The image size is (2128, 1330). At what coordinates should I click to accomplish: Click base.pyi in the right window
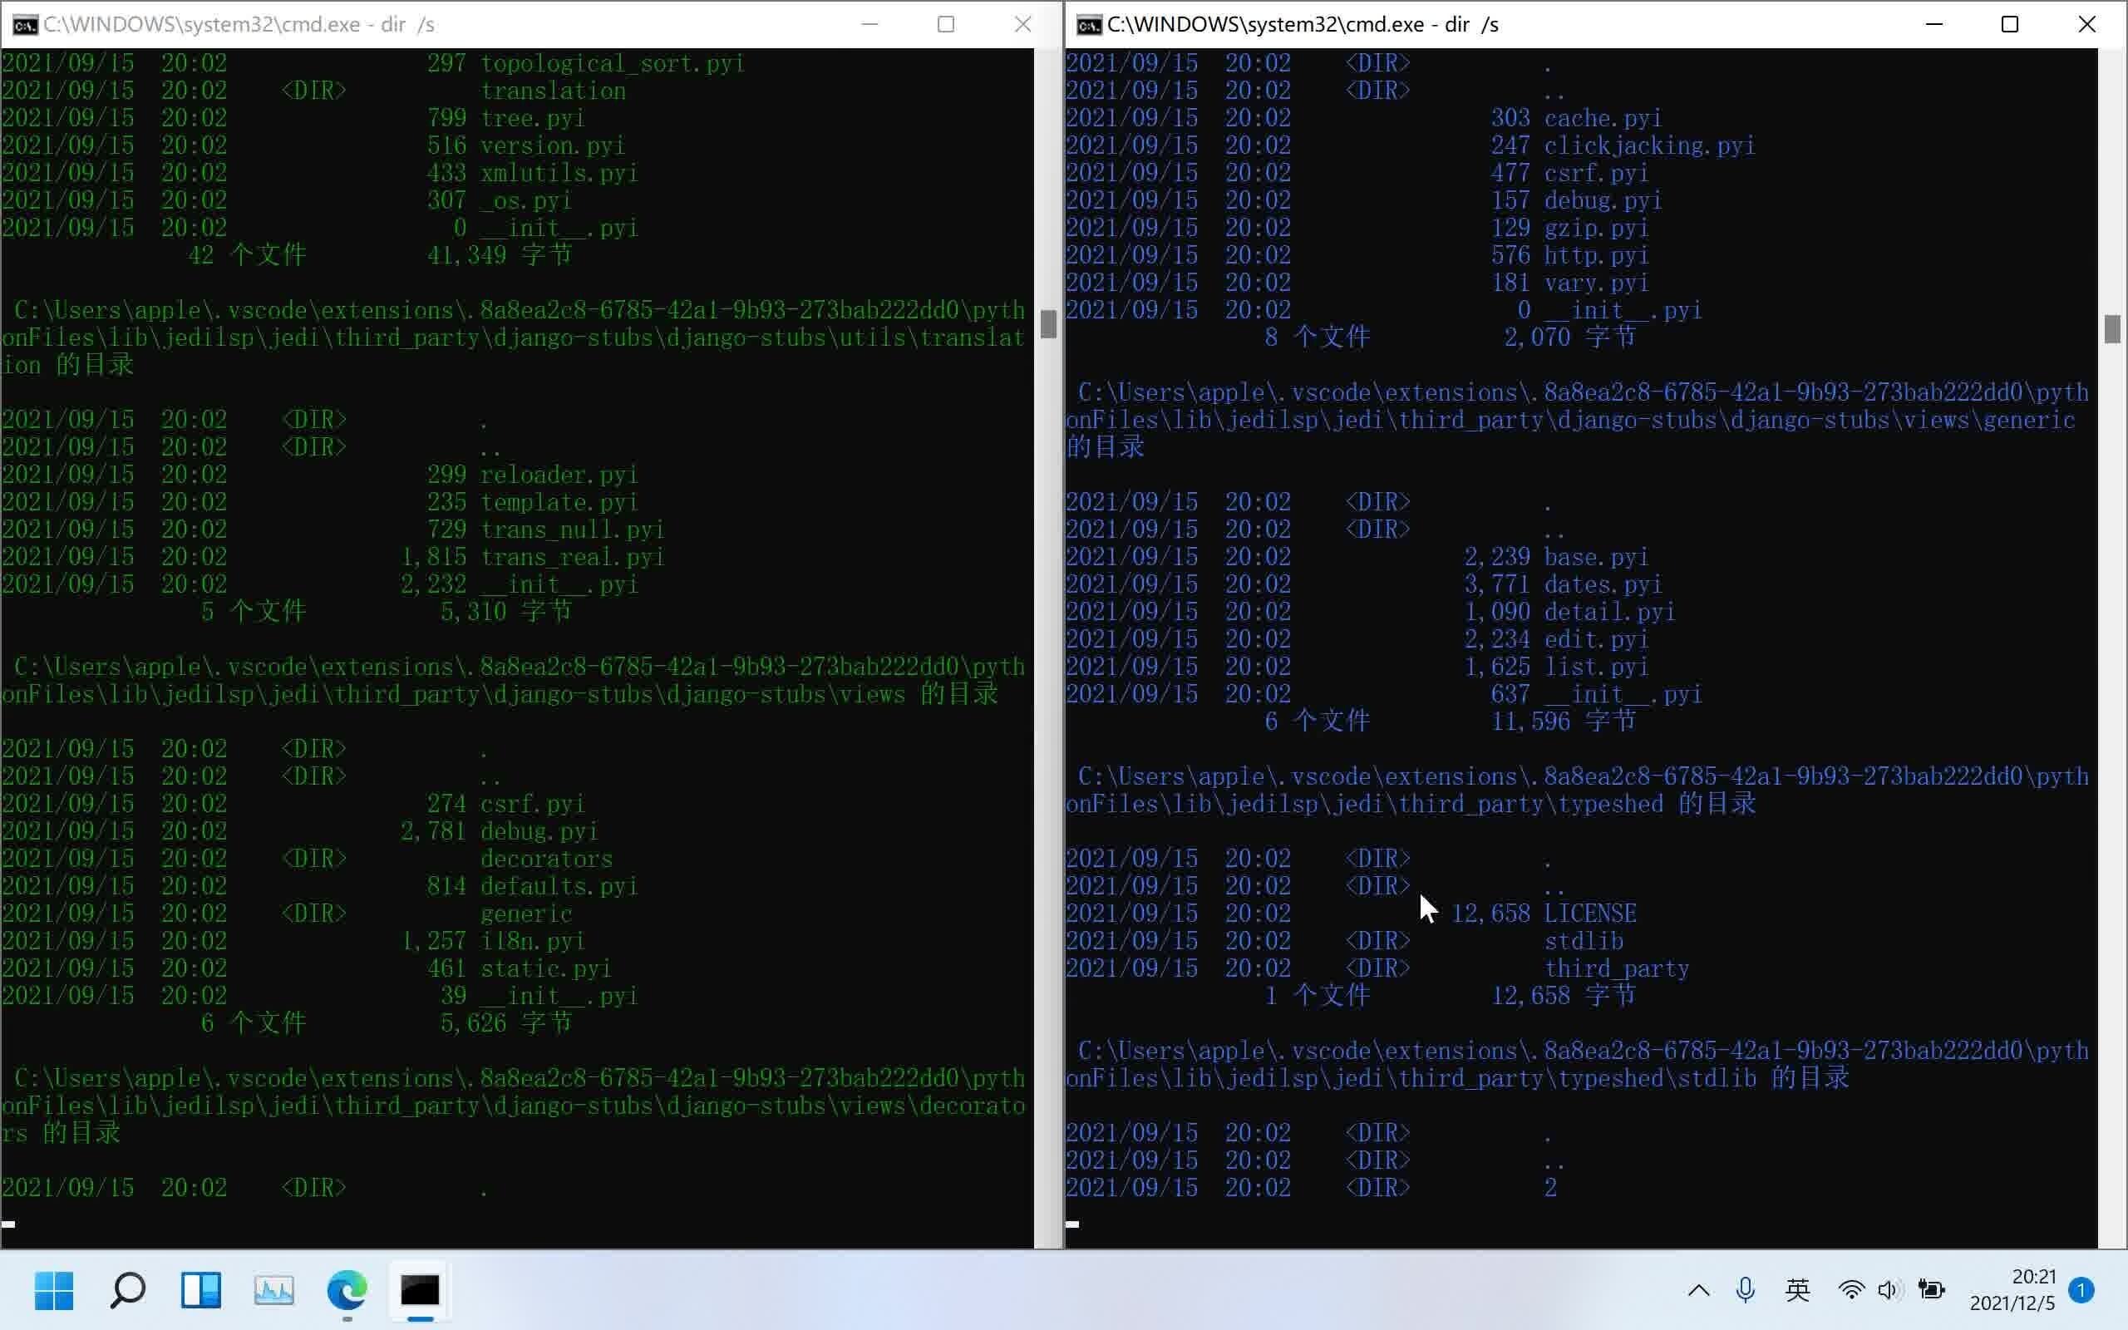point(1596,557)
